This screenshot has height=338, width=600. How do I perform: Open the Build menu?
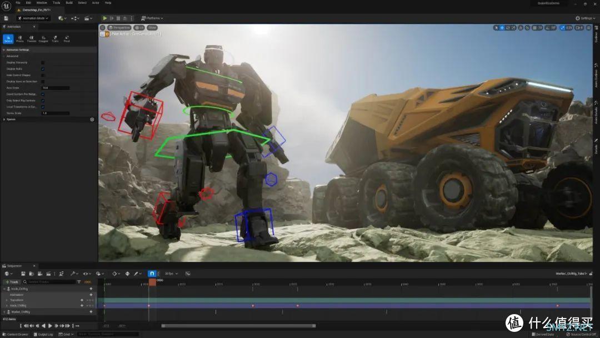pos(69,3)
